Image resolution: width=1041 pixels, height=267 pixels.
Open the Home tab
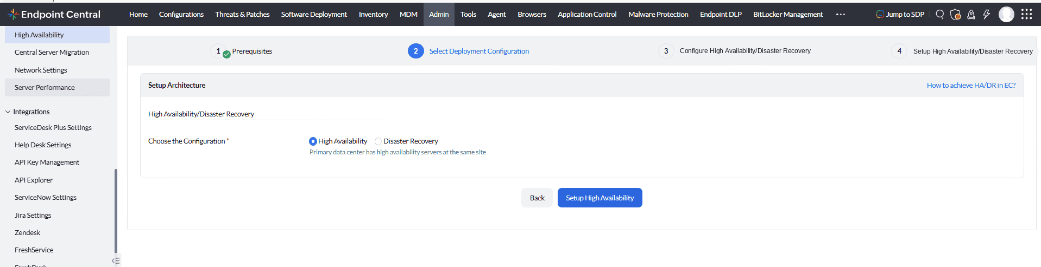138,14
